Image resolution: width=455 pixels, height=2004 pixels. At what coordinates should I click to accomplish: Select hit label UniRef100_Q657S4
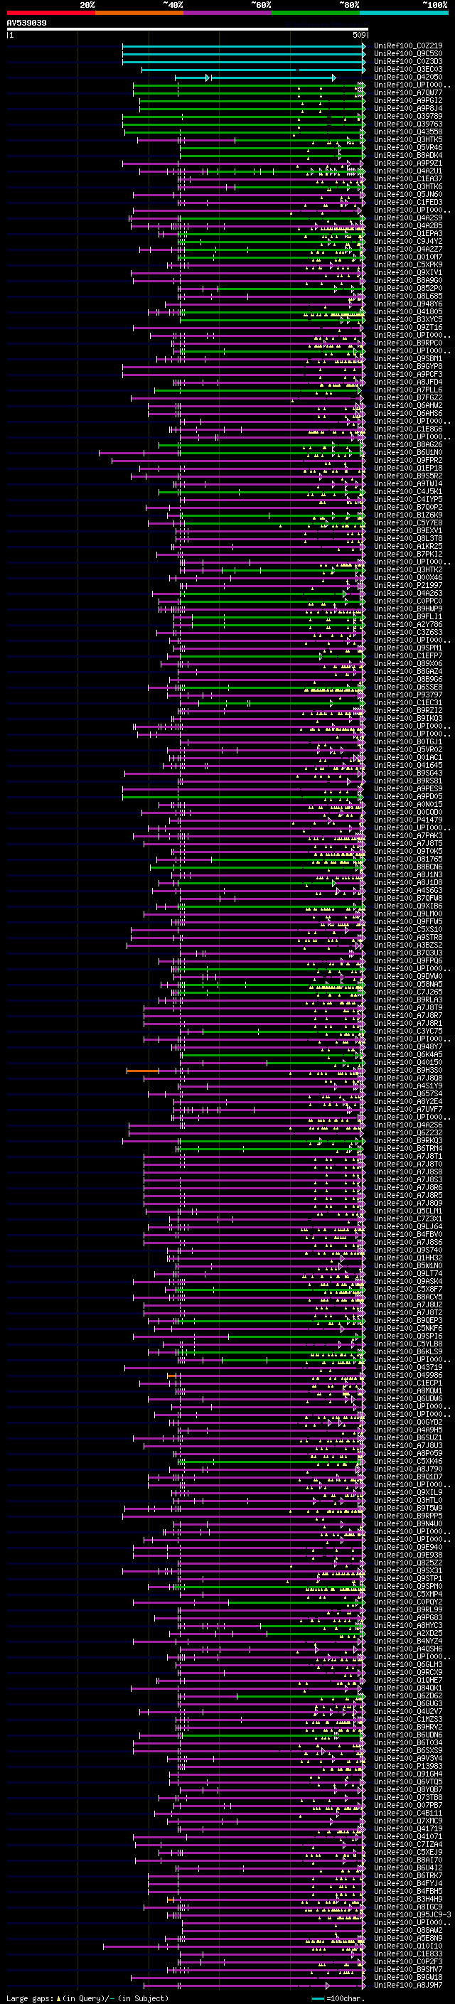click(408, 1093)
